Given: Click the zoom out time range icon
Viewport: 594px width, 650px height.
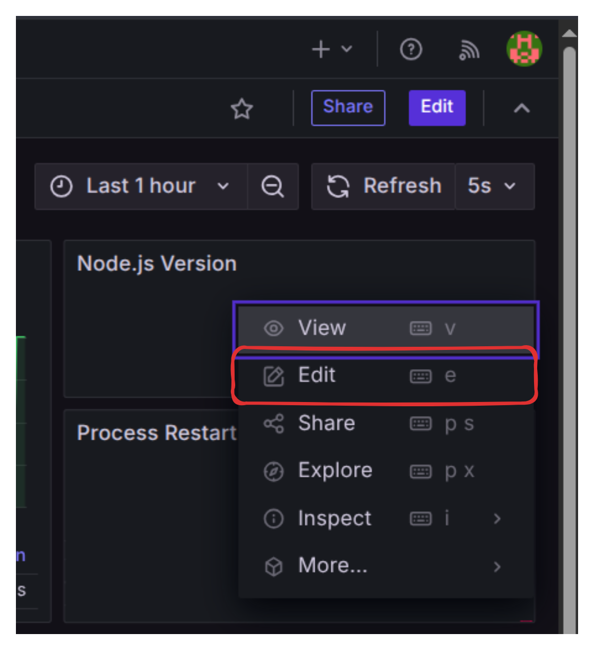Looking at the screenshot, I should tap(272, 186).
